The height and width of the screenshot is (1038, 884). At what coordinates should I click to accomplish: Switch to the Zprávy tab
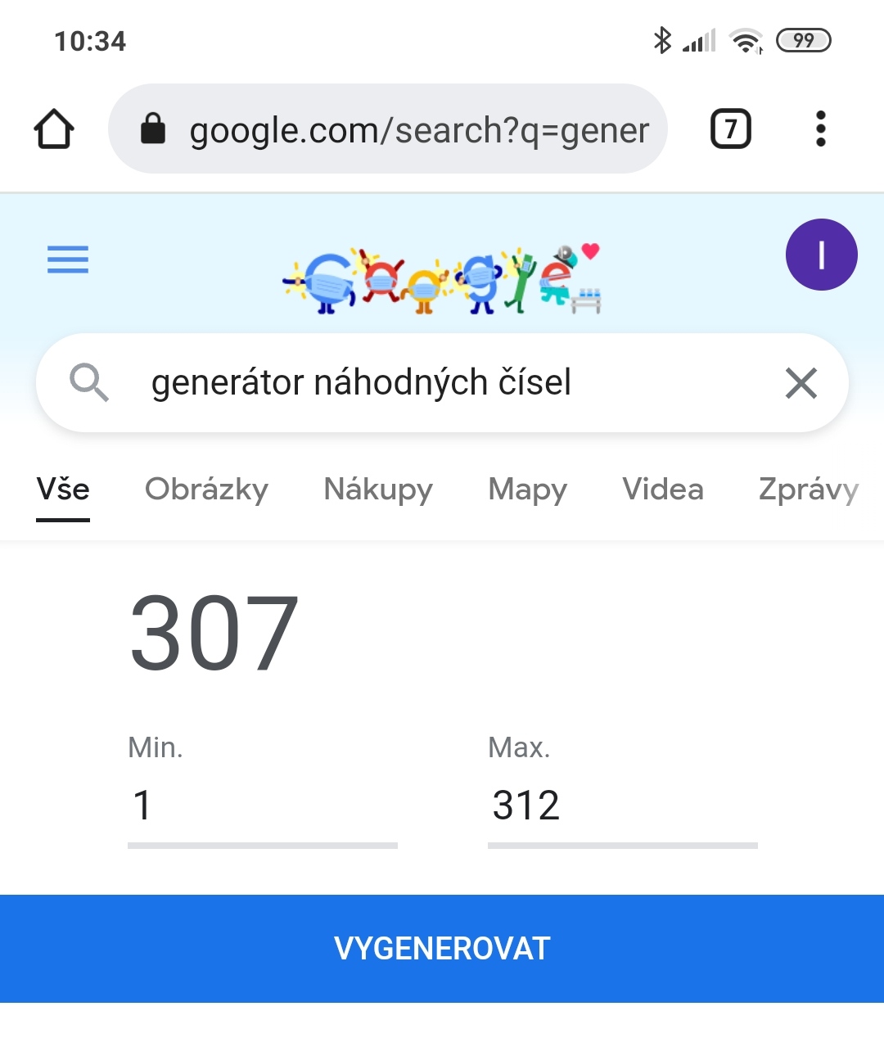click(808, 490)
